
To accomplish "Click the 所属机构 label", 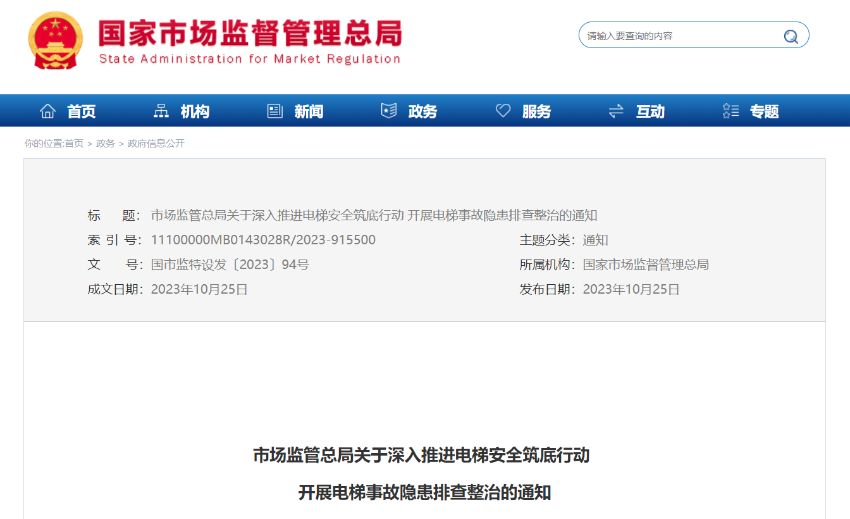I will click(548, 265).
